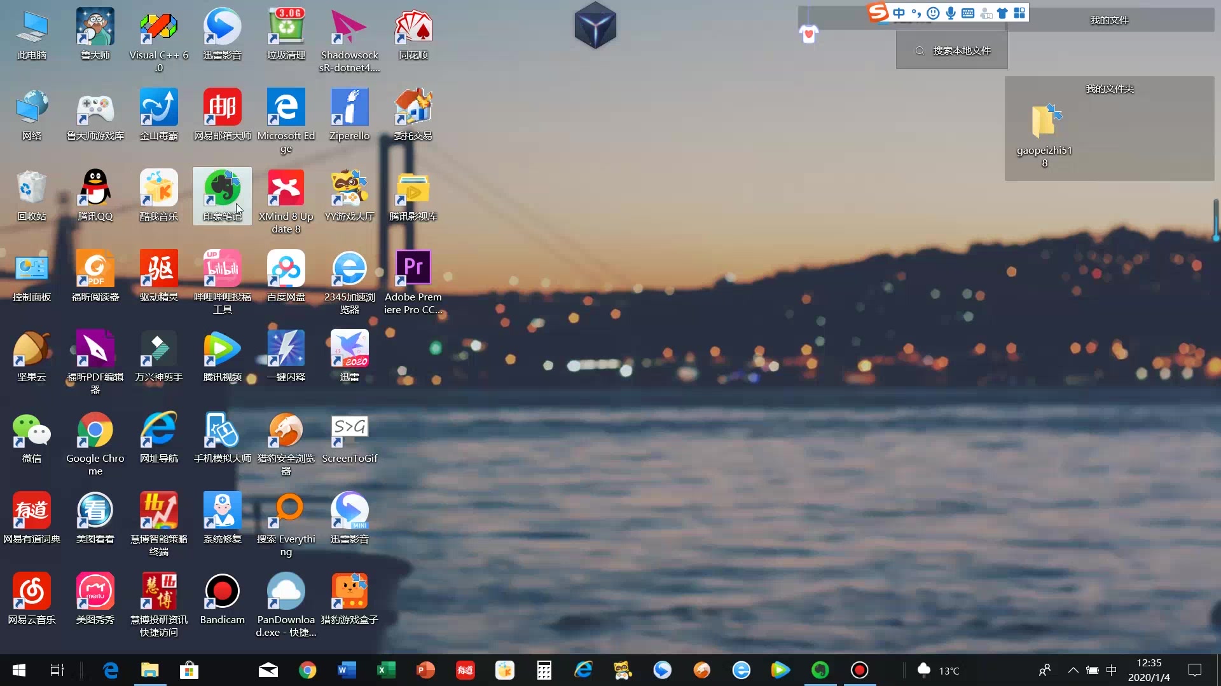Viewport: 1221px width, 686px height.
Task: Open 手机模拟大师 desktop shortcut
Action: point(223,438)
